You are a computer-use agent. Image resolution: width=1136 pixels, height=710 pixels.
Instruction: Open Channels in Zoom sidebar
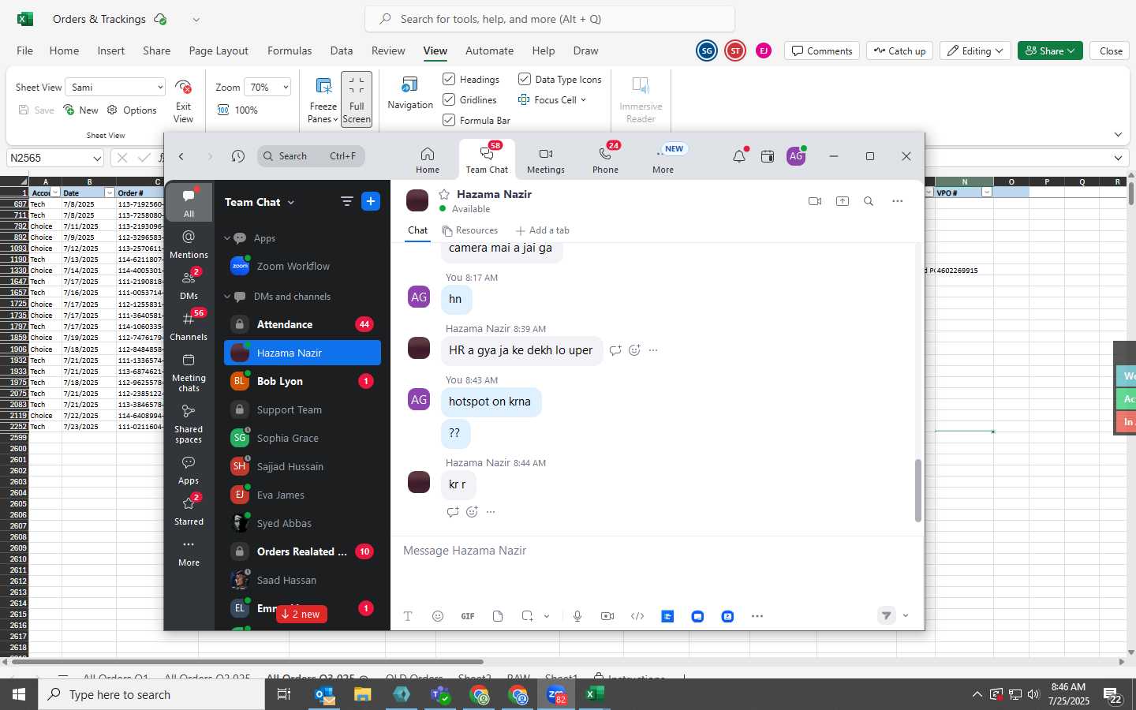[189, 326]
